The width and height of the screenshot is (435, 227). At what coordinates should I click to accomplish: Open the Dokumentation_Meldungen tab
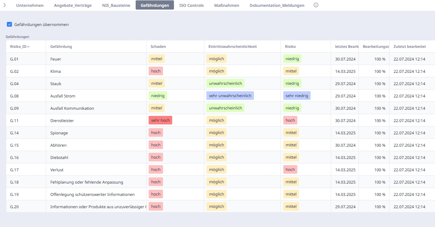click(277, 5)
